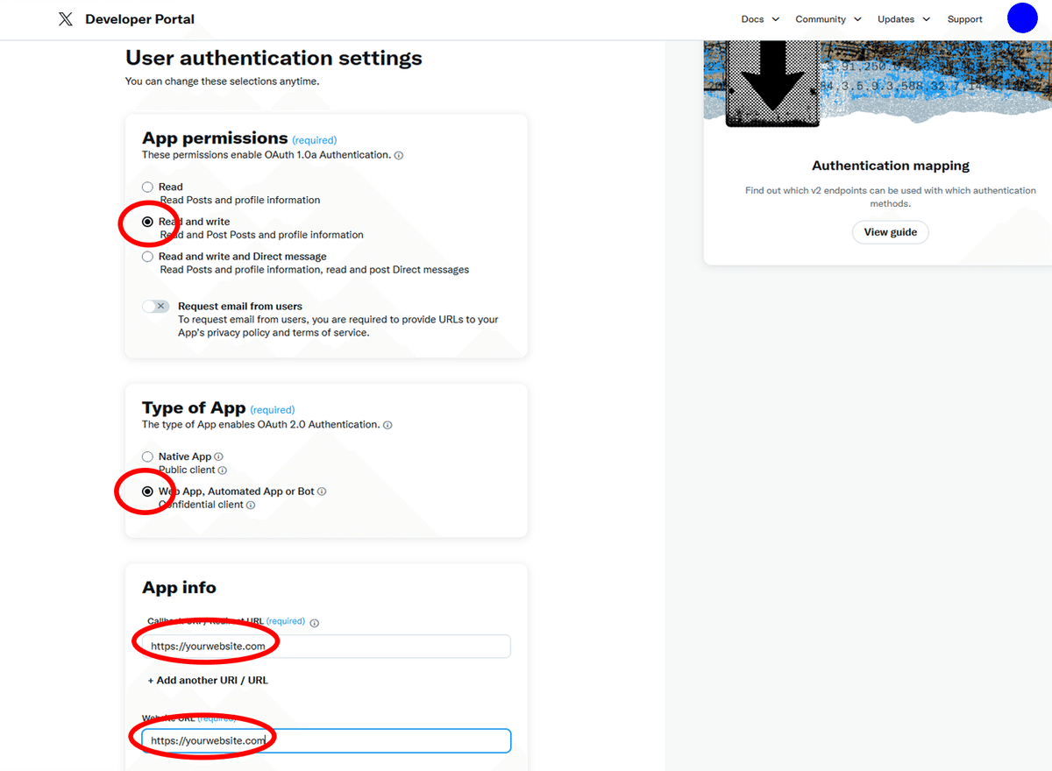The image size is (1052, 771).
Task: Click Add another URI / URL link
Action: point(208,680)
